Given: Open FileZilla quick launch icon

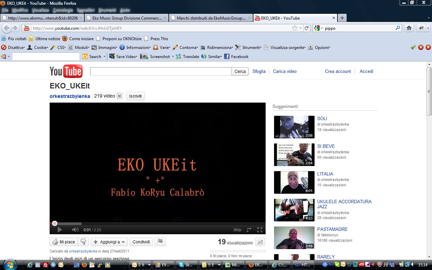Looking at the screenshot, I should tap(46, 265).
